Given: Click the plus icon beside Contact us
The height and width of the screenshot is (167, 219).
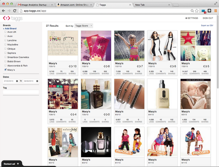Looking at the screenshot, I should [18, 164].
